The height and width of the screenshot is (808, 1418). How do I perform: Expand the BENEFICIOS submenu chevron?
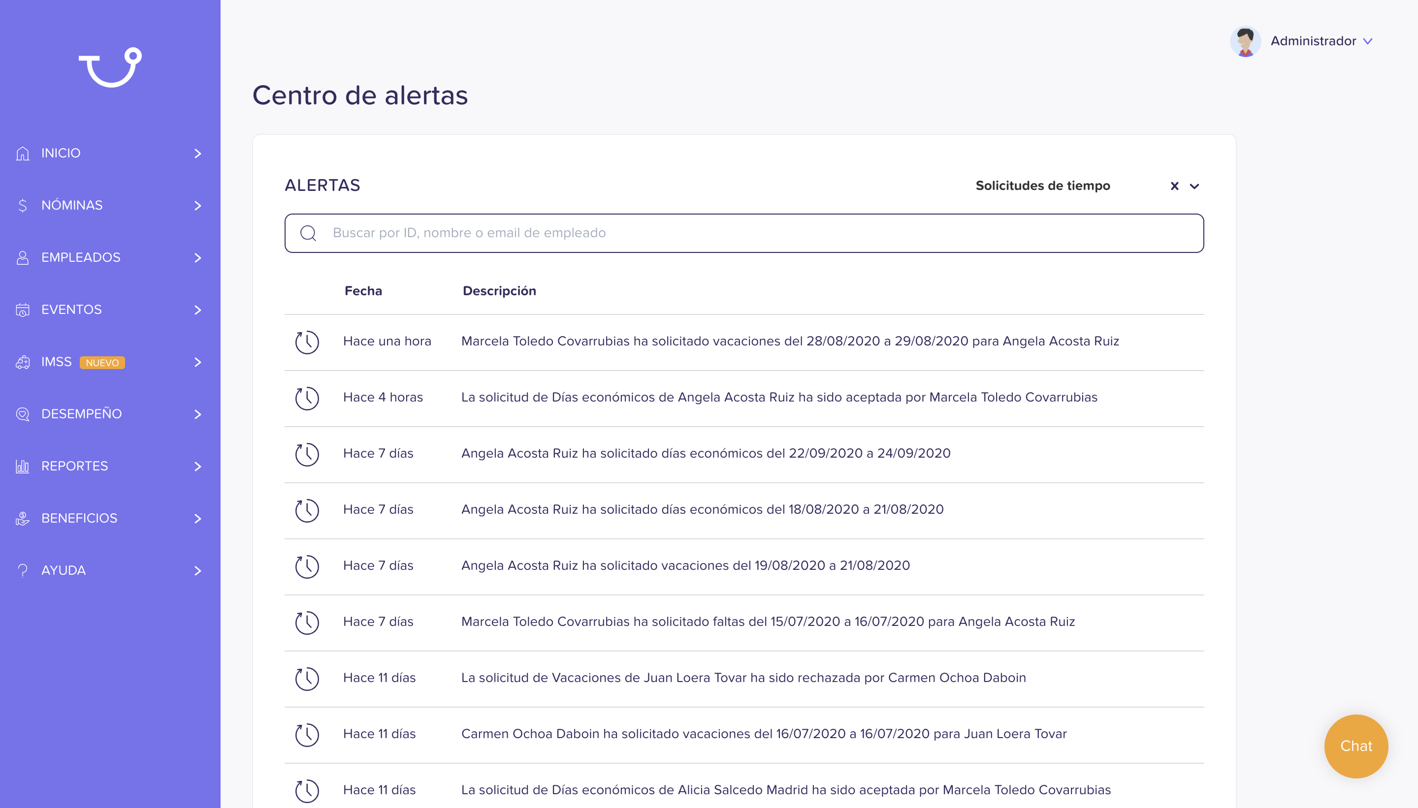pyautogui.click(x=197, y=518)
